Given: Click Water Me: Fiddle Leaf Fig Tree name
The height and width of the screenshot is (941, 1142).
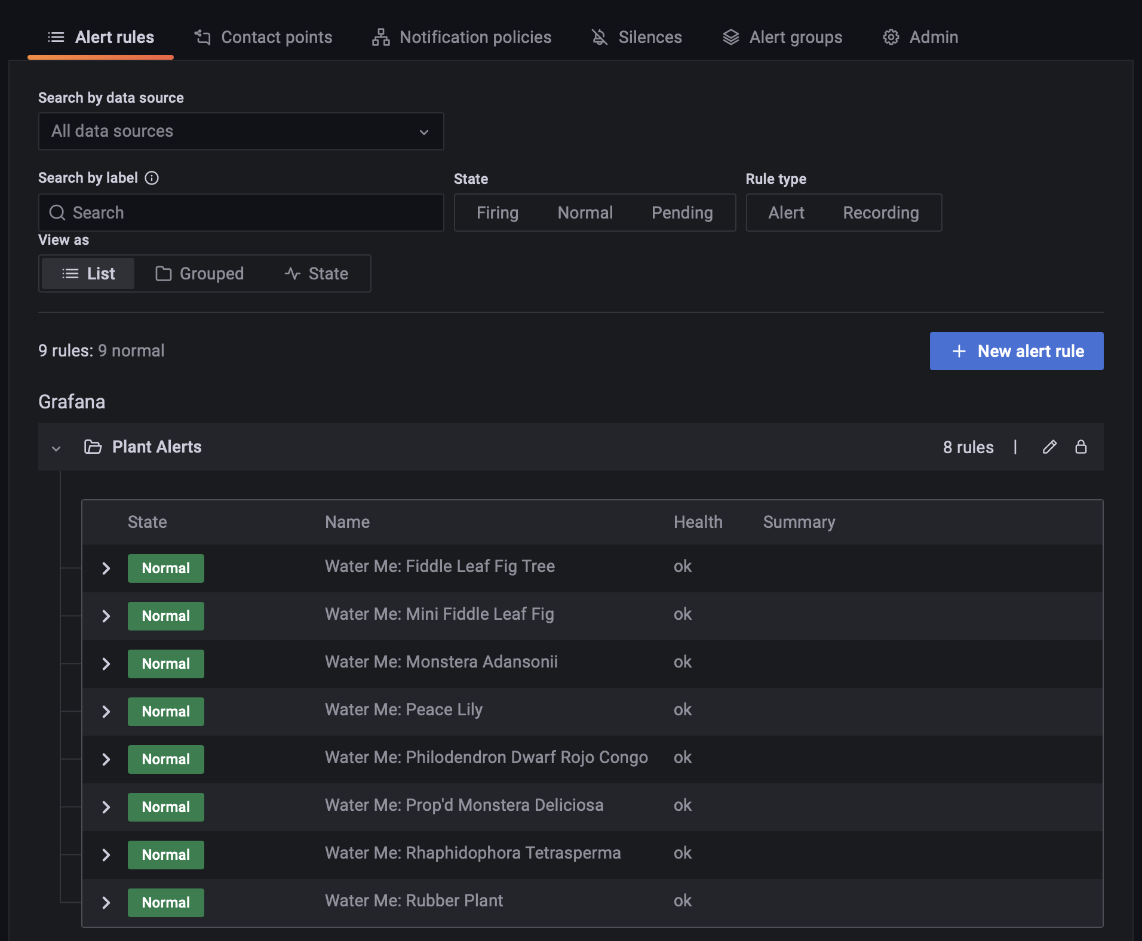Looking at the screenshot, I should (440, 566).
